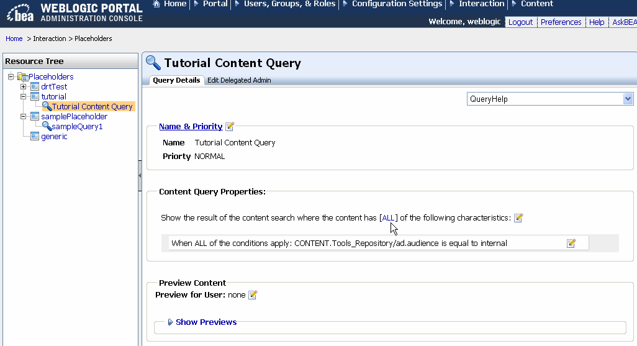Select samplePlaceholder in the resource tree
This screenshot has width=637, height=346.
tap(75, 116)
